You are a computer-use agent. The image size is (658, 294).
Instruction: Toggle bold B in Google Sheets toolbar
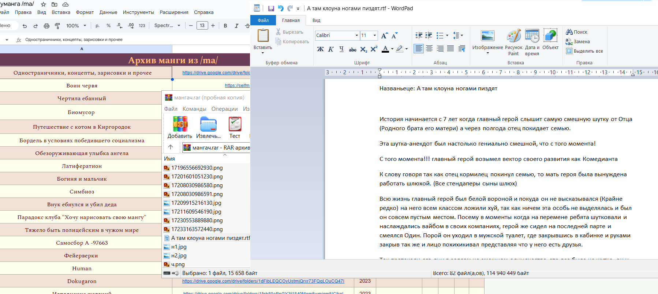click(x=225, y=26)
